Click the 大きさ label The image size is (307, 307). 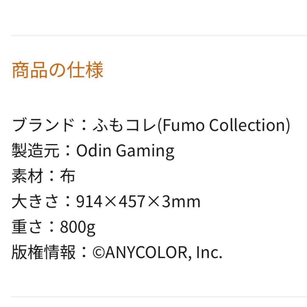click(x=36, y=202)
